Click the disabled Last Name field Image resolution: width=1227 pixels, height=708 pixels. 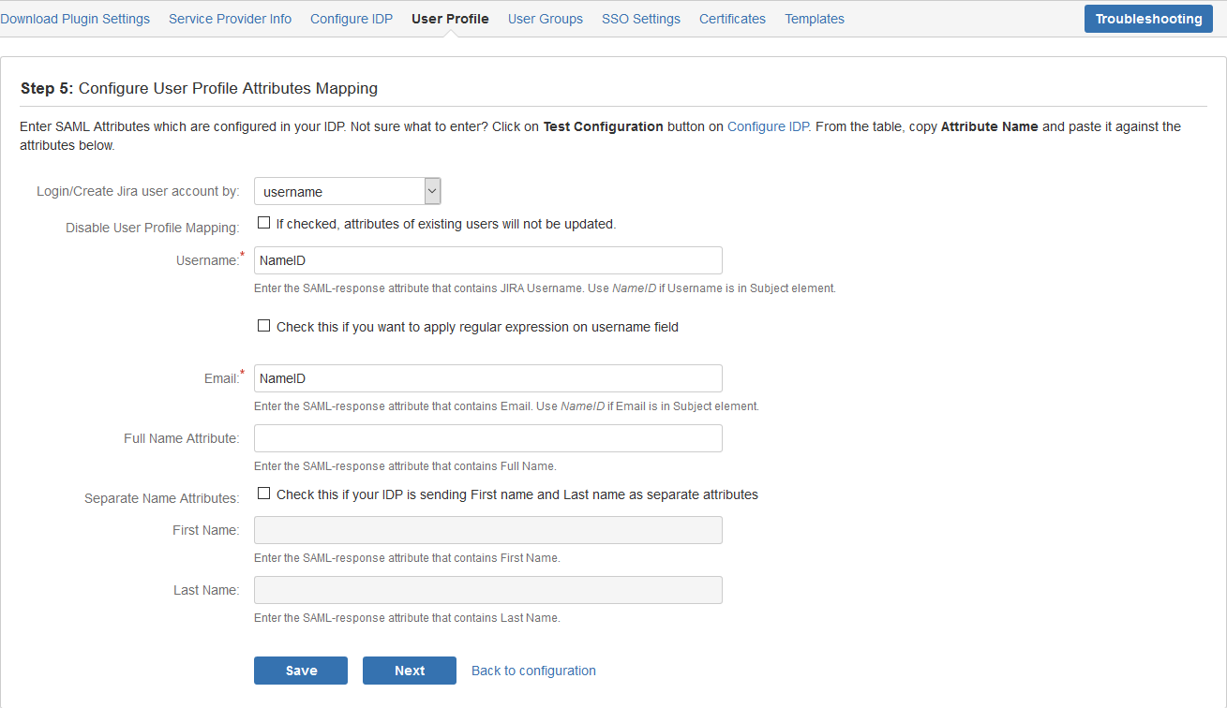(x=487, y=590)
